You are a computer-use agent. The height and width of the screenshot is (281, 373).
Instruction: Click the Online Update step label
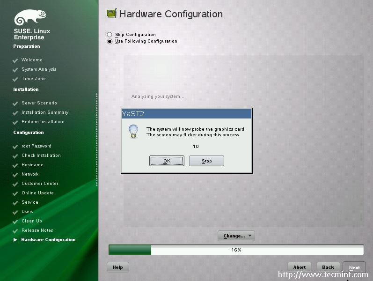pos(37,193)
